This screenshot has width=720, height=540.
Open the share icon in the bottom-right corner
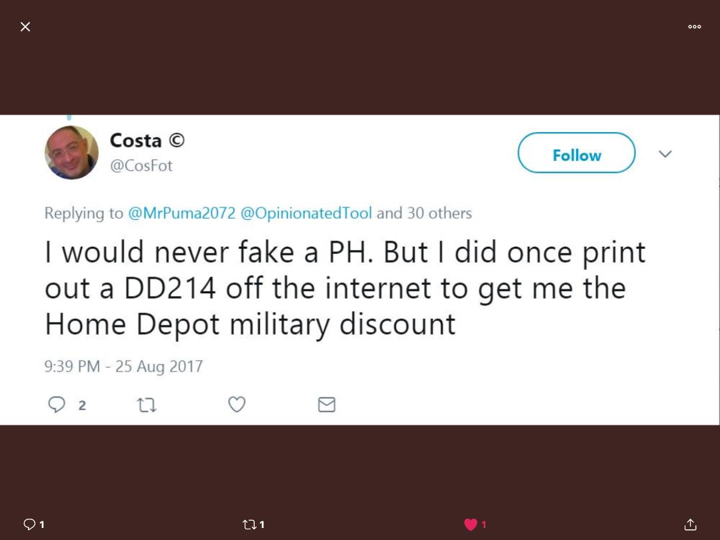tap(690, 525)
